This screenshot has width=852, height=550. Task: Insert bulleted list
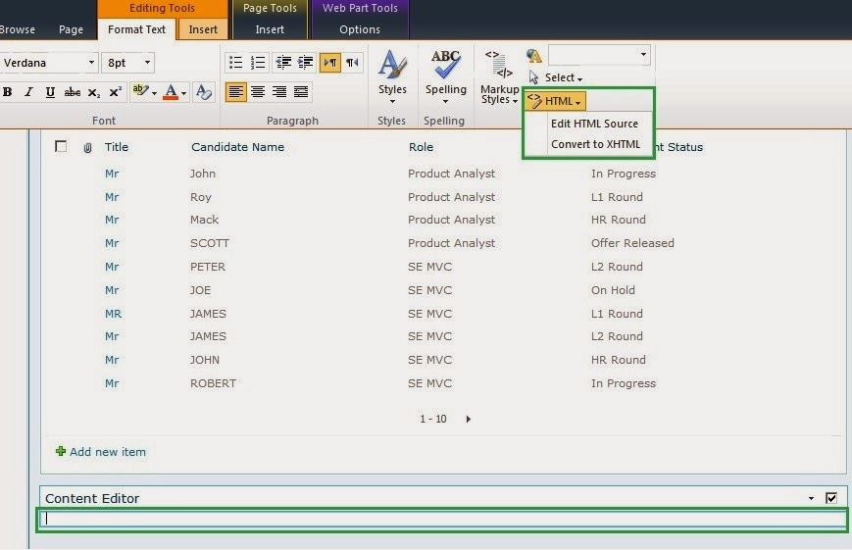236,63
